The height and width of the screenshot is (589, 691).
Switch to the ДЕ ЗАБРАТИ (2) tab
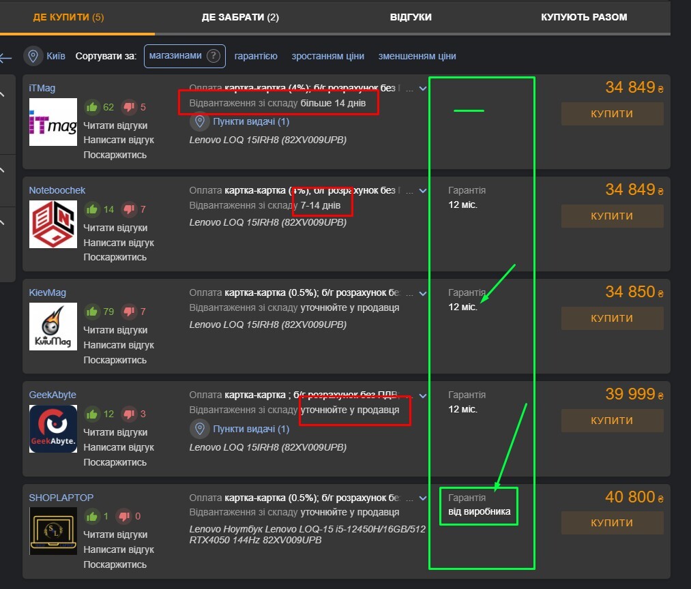point(240,17)
